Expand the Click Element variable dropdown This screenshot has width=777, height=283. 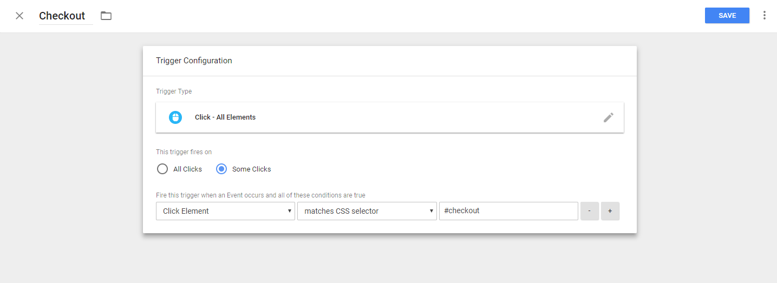[x=225, y=211]
